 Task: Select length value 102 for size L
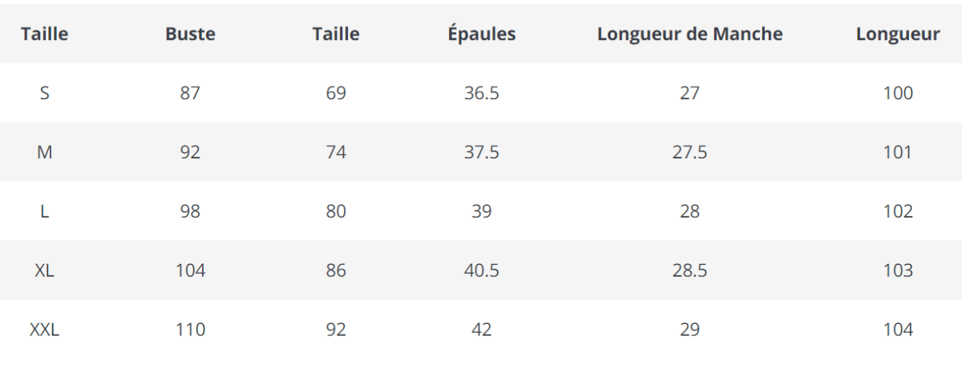click(x=898, y=211)
